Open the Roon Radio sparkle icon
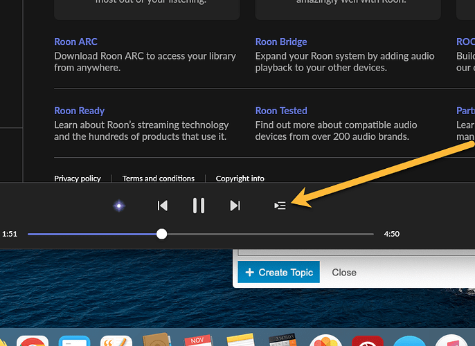475x346 pixels. [119, 206]
